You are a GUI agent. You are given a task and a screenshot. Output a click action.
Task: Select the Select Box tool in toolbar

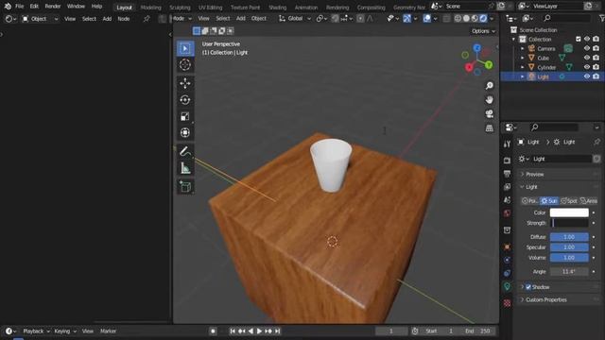[x=185, y=48]
